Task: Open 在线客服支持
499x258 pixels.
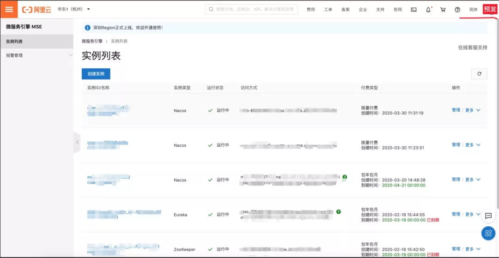Action: tap(473, 48)
